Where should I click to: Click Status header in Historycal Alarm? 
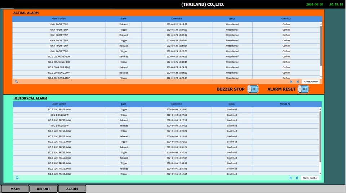(x=231, y=104)
